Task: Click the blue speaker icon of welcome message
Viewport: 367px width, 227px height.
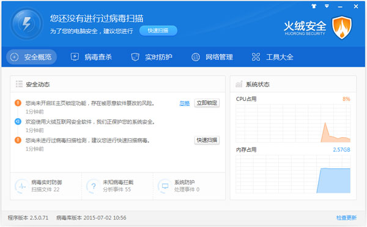Action: click(18, 122)
